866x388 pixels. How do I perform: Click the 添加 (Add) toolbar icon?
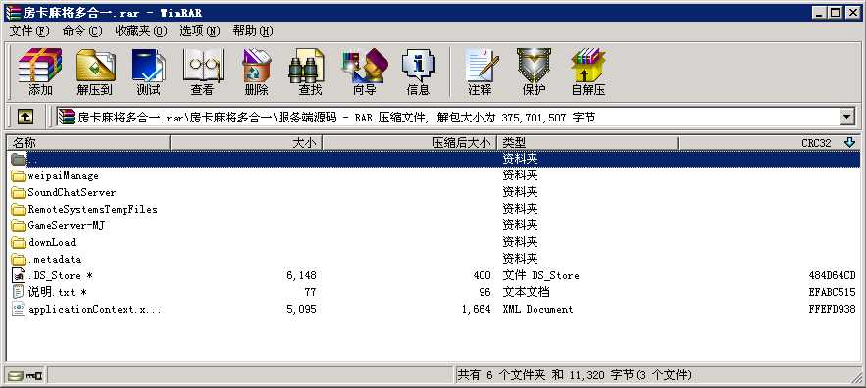click(x=40, y=72)
